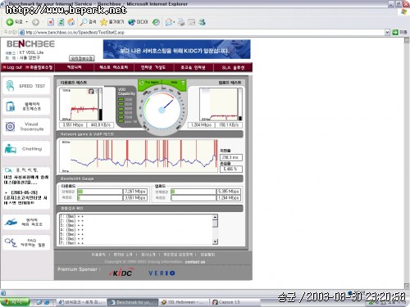The image size is (410, 307).
Task: Open the Chatting sidebar item
Action: coord(26,149)
